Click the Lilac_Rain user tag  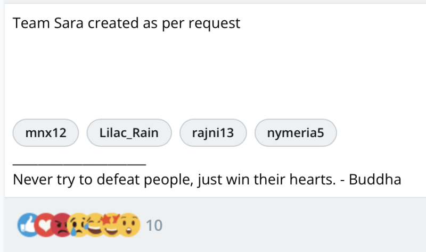click(129, 133)
